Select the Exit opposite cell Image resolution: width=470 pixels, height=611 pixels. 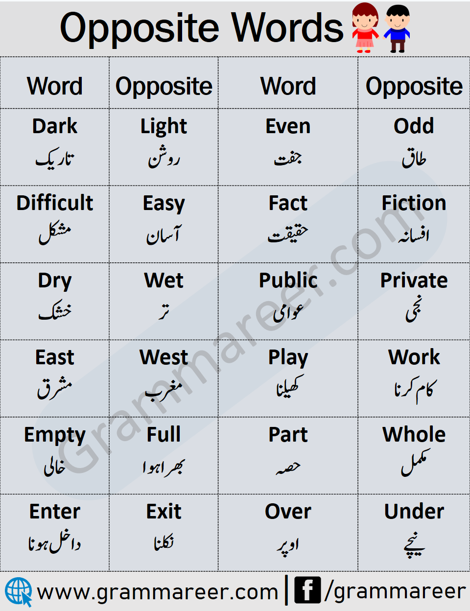pos(164,533)
